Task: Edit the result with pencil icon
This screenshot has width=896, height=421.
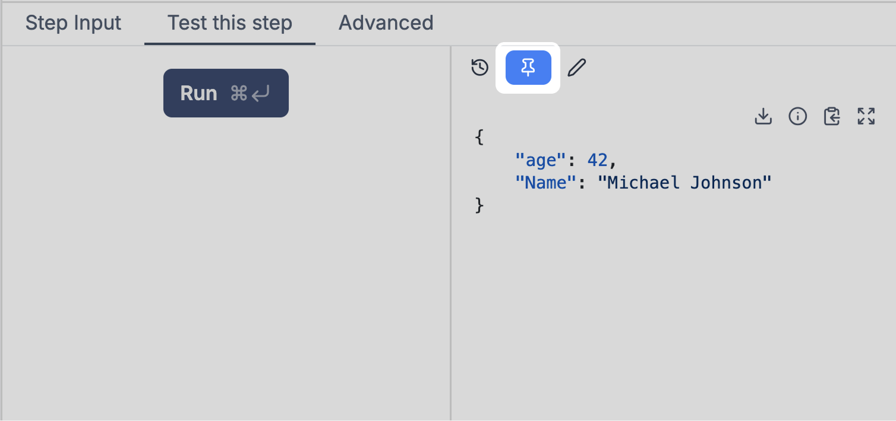Action: coord(576,68)
